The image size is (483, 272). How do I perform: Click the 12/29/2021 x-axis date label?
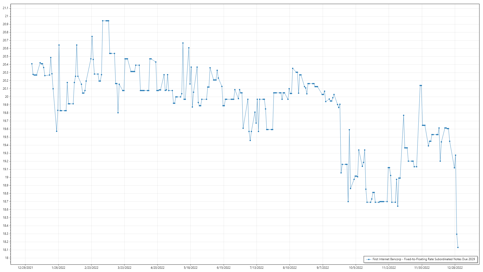coord(25,268)
